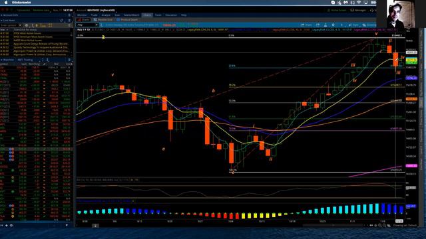Screen dimensions: 426x239
Task: Open the news filter gear icon
Action: [27, 25]
